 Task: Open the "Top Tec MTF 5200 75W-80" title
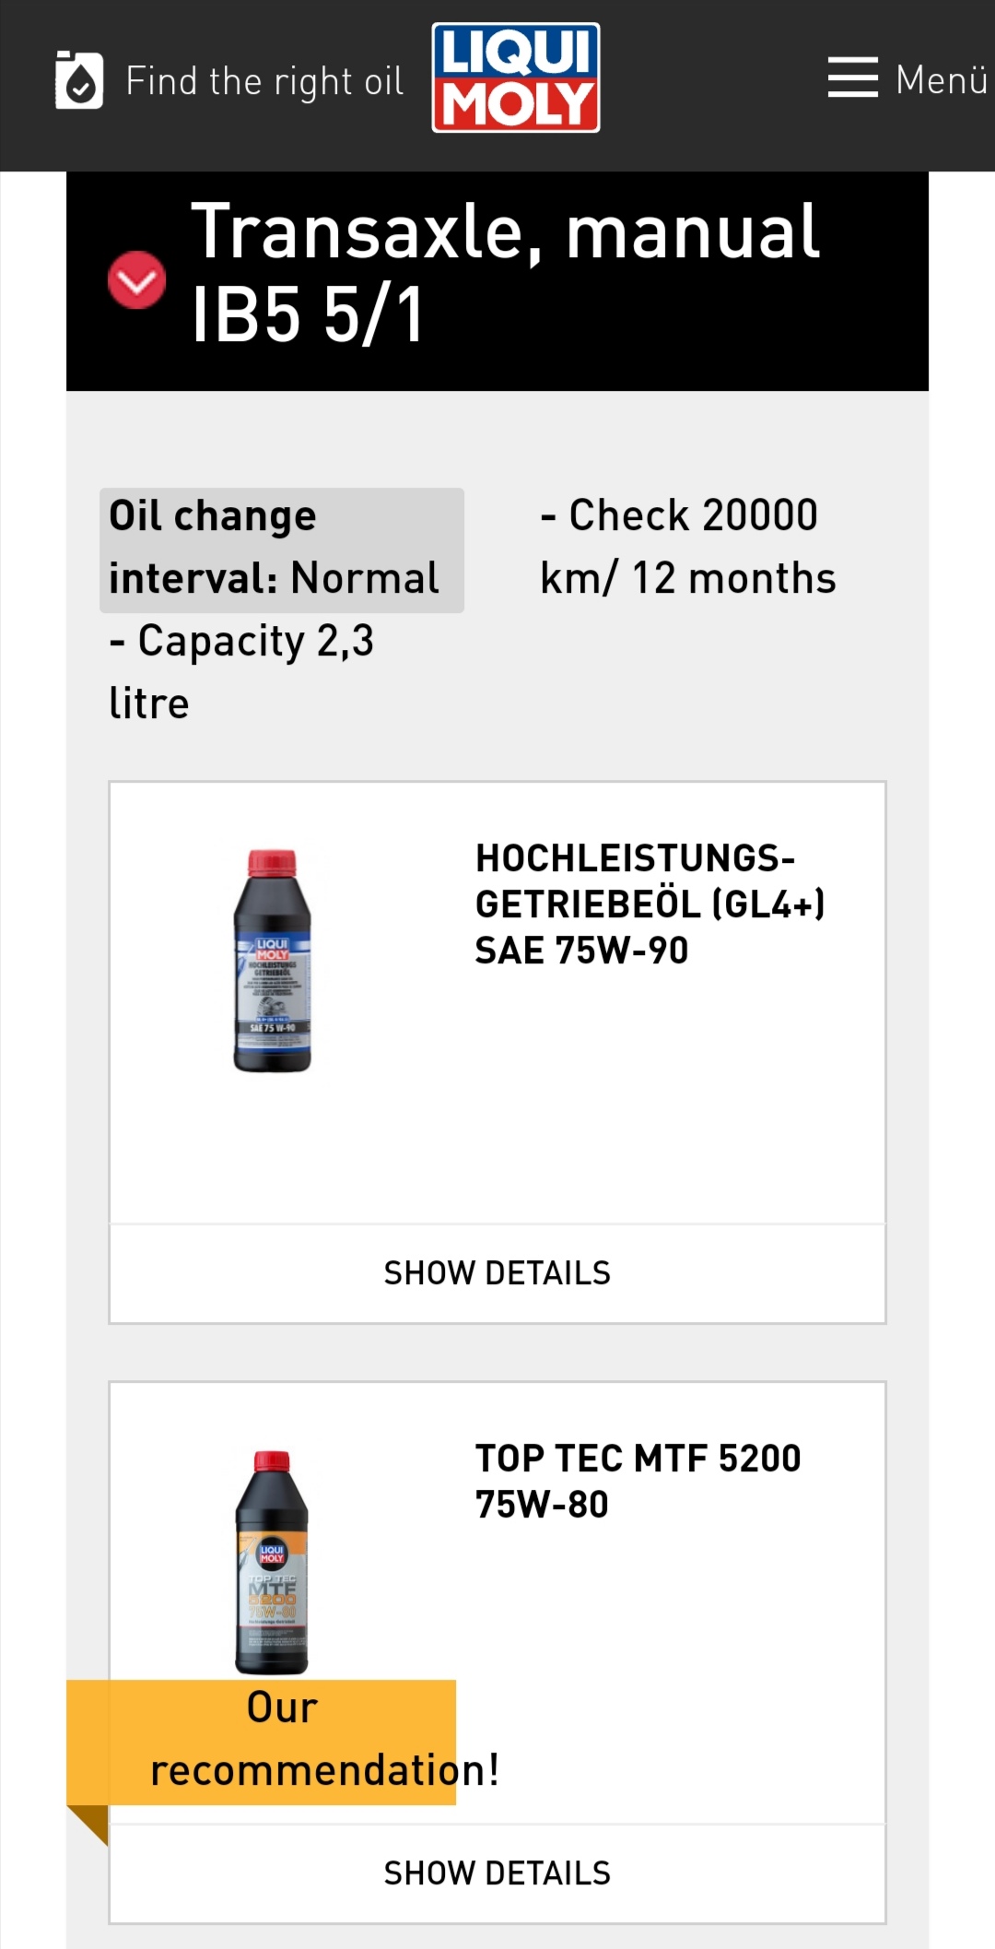(x=638, y=1481)
